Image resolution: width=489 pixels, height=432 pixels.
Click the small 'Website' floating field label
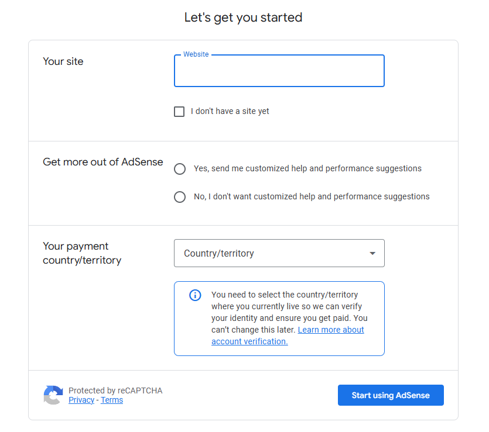[196, 54]
